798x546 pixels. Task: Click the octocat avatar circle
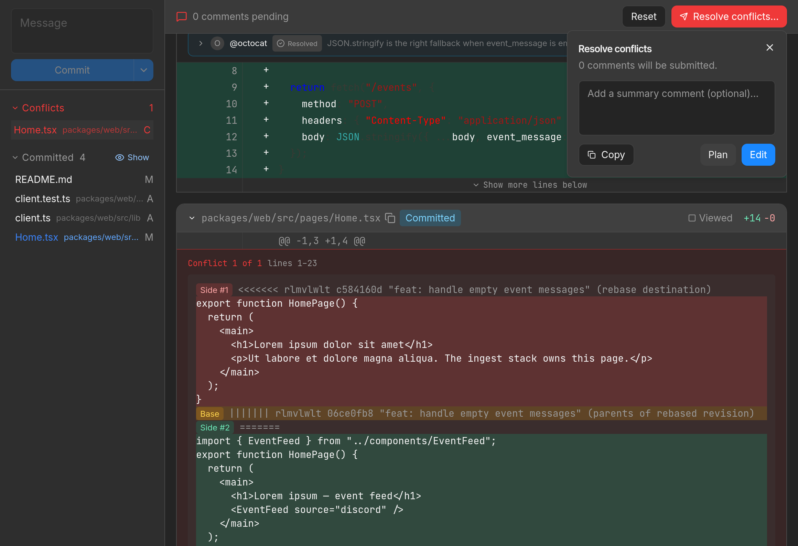[x=217, y=43]
